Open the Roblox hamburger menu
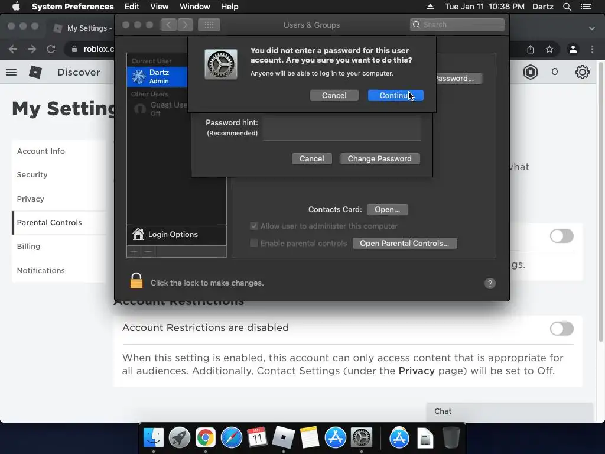Screen dimensions: 605x454 click(x=11, y=72)
